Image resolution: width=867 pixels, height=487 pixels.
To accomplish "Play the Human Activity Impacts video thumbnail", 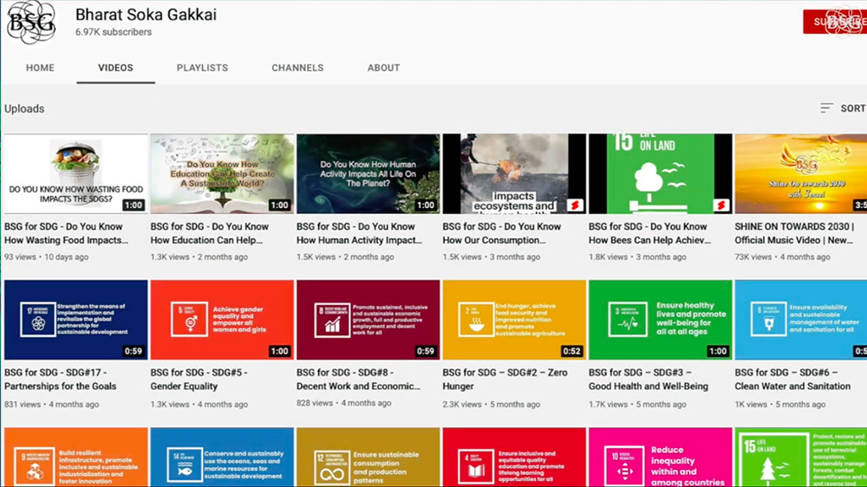I will point(368,173).
